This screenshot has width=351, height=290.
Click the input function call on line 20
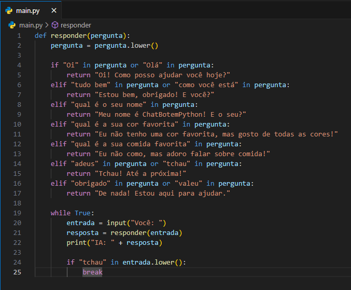click(x=136, y=223)
